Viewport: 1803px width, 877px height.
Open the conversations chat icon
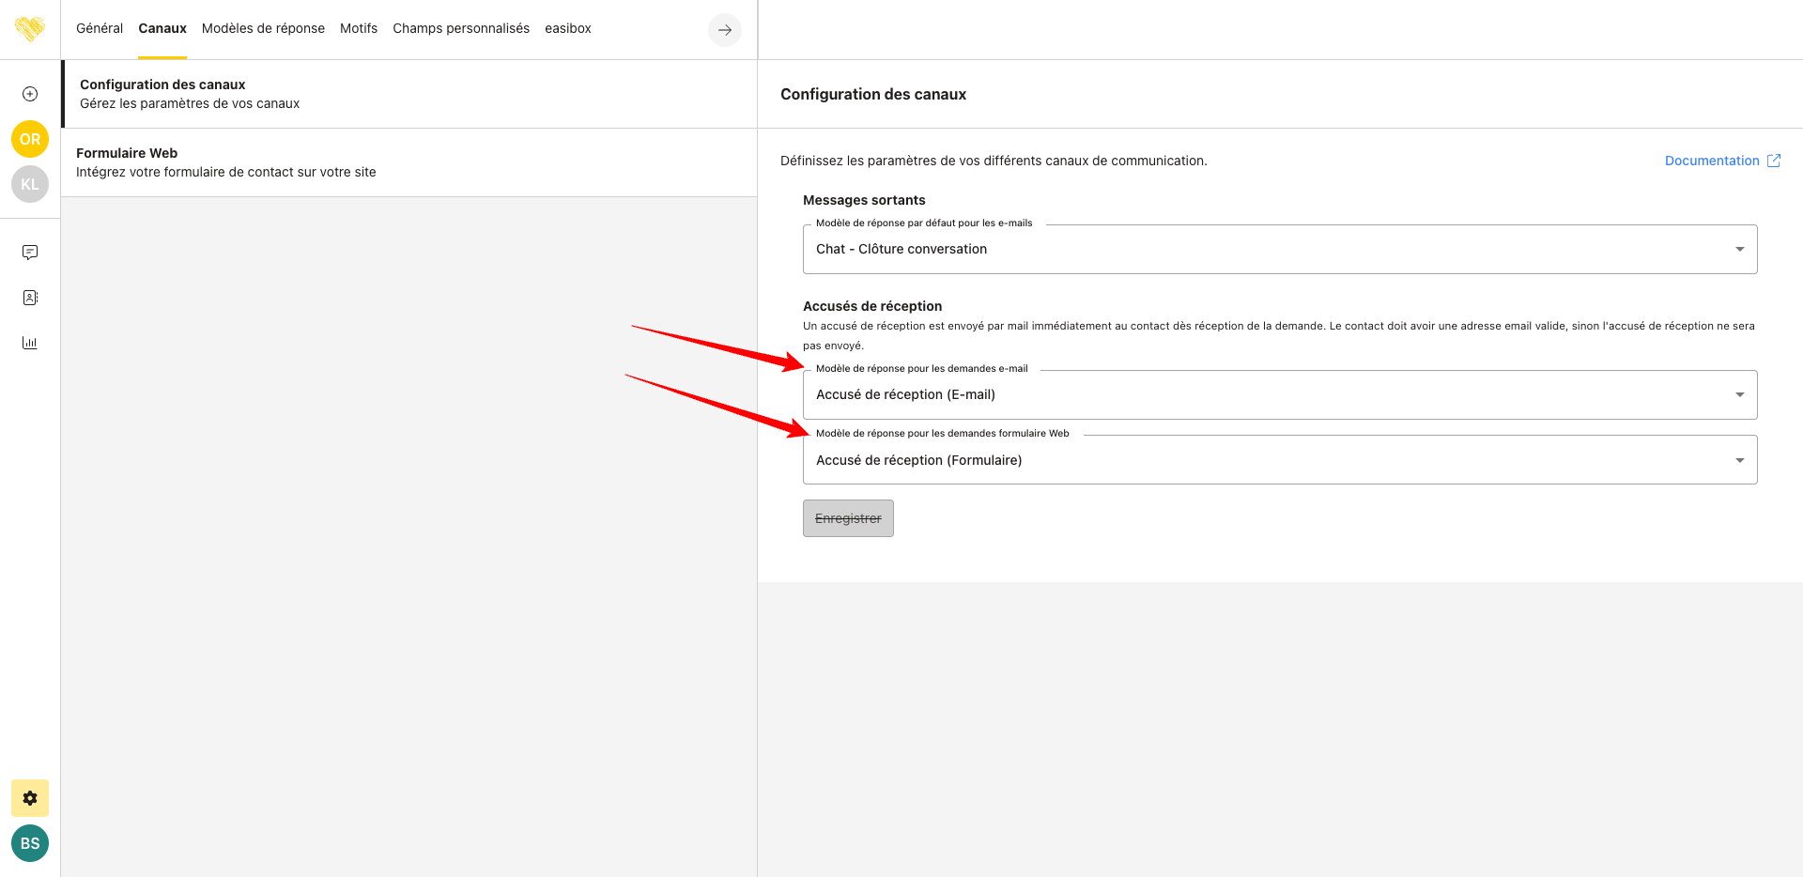point(30,253)
